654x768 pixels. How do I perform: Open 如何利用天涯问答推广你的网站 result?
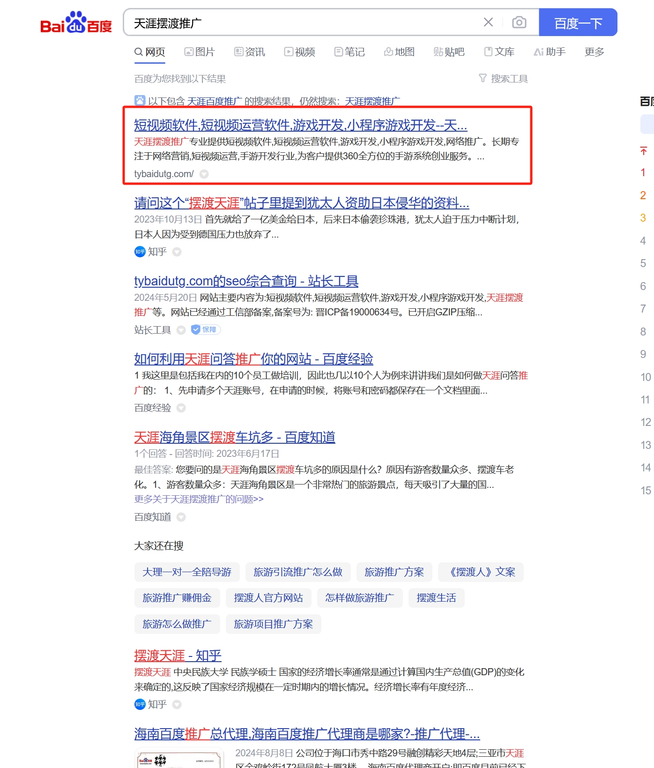click(253, 358)
